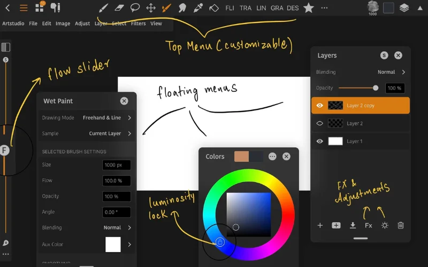Select the Lasso selection tool
The image size is (428, 267).
tap(135, 8)
